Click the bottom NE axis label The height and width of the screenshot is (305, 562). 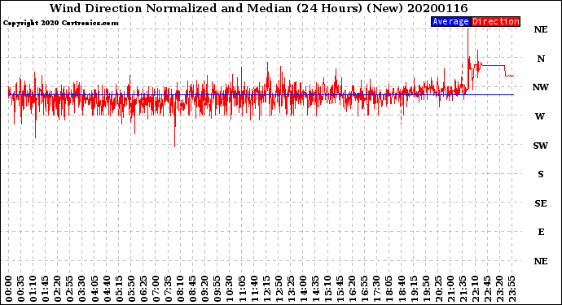[x=541, y=261]
